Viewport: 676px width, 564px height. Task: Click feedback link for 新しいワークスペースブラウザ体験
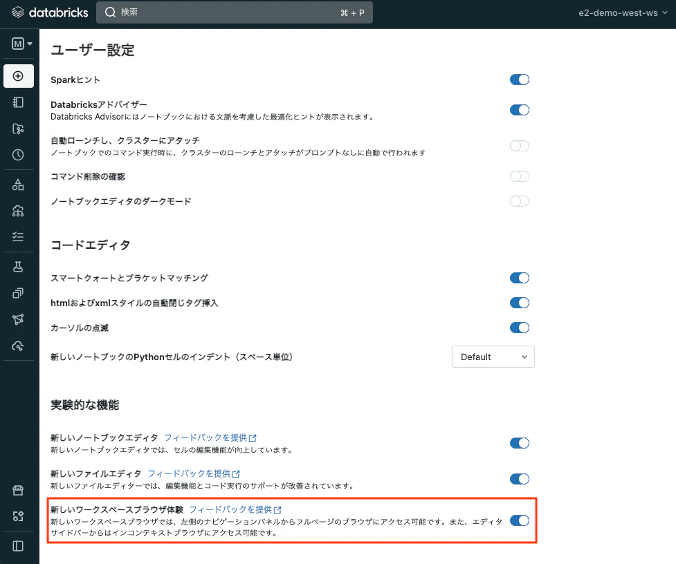235,510
